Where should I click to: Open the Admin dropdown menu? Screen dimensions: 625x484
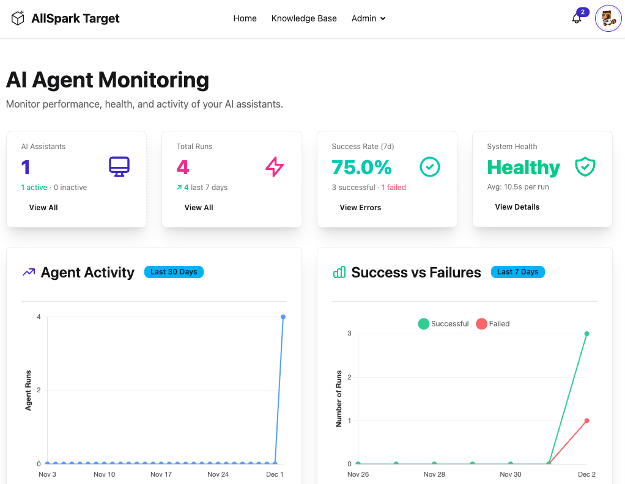pyautogui.click(x=368, y=18)
